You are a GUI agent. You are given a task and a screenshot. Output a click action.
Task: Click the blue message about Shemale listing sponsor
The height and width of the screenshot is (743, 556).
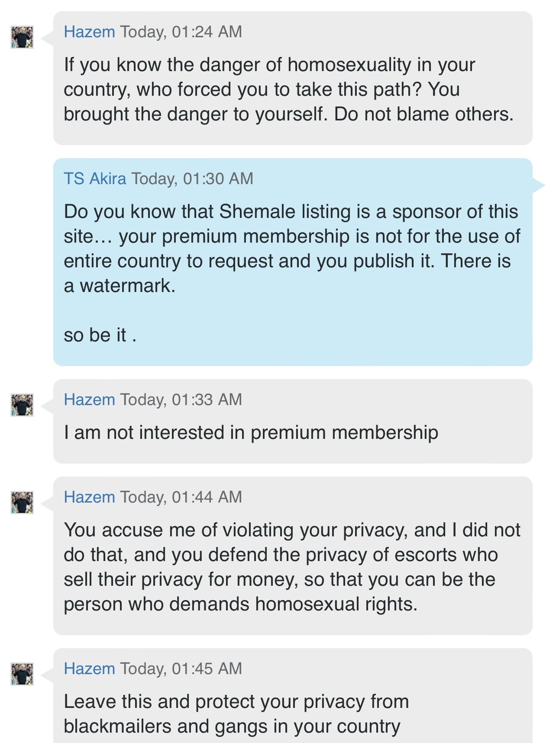click(x=292, y=248)
